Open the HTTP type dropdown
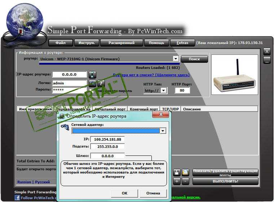This screenshot has width=274, height=202. (164, 91)
